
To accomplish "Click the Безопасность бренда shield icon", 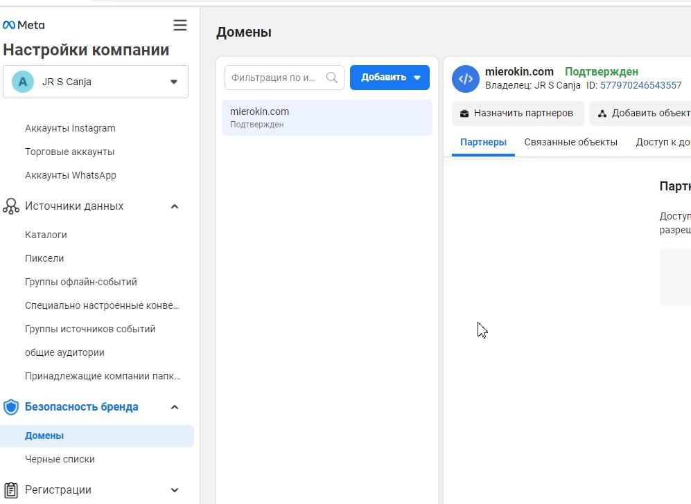I will (11, 407).
